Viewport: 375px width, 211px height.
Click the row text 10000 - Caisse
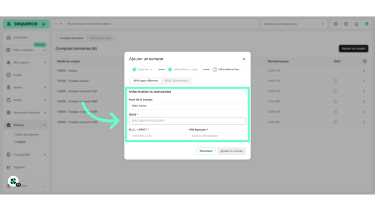pyautogui.click(x=67, y=71)
